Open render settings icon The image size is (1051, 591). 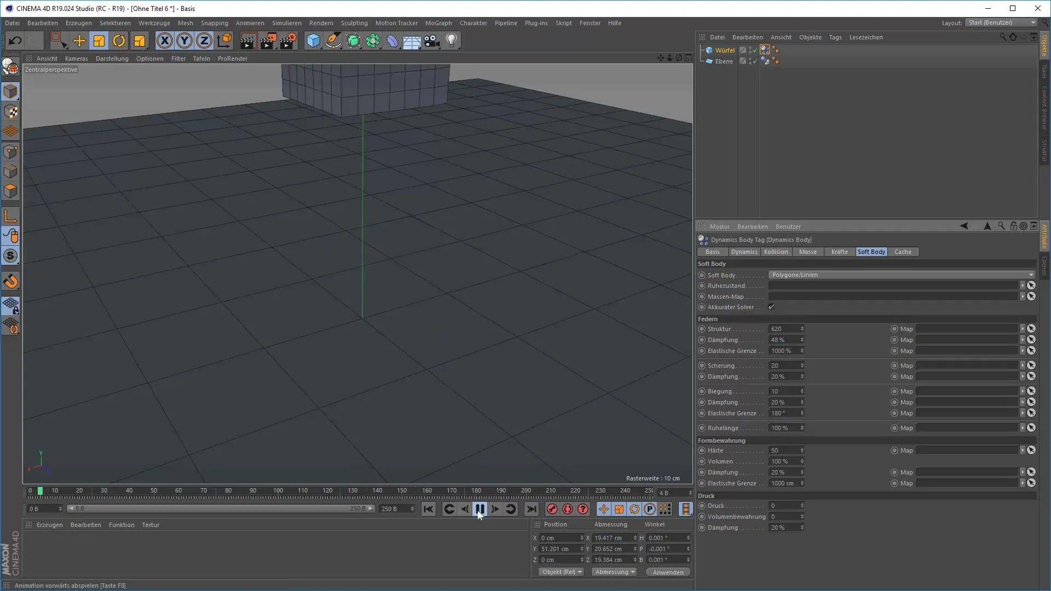click(x=288, y=40)
